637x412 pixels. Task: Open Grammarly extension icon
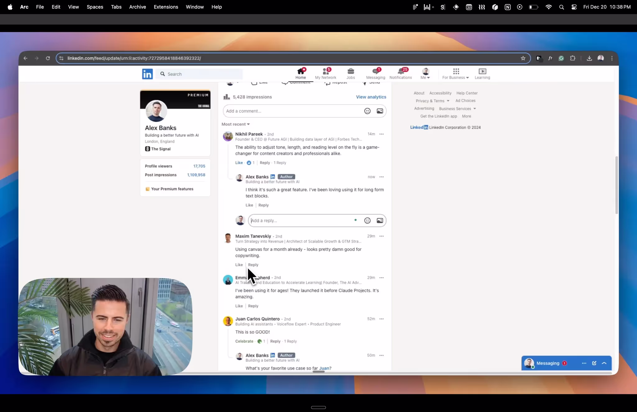tap(561, 58)
